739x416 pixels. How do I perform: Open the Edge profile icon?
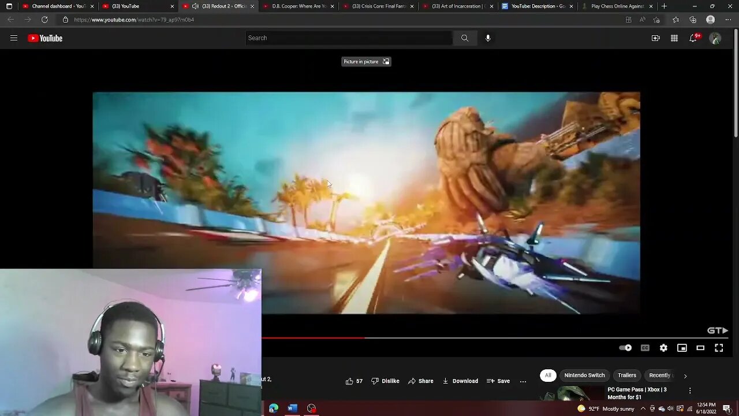point(711,20)
